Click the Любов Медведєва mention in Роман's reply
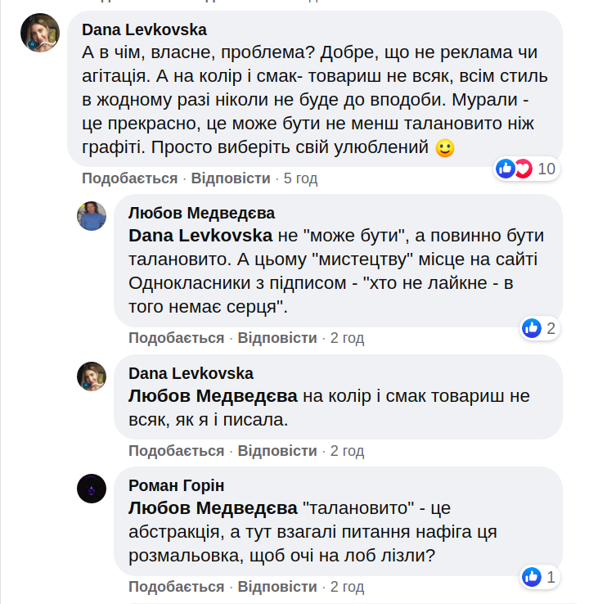 point(213,507)
